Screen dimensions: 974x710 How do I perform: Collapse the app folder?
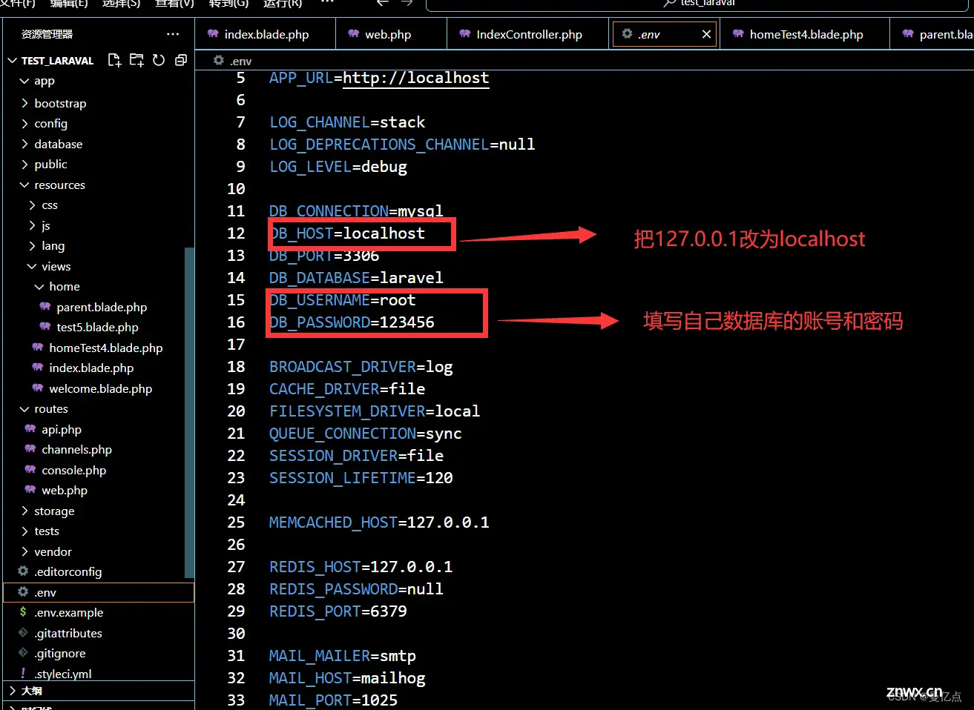pos(24,81)
